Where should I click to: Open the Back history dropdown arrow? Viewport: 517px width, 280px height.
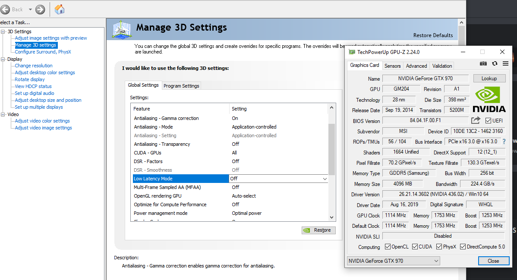[30, 9]
